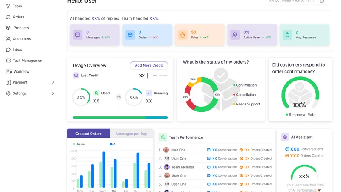This screenshot has height=192, width=341.
Task: Click the Last Credit card icon
Action: (76, 76)
